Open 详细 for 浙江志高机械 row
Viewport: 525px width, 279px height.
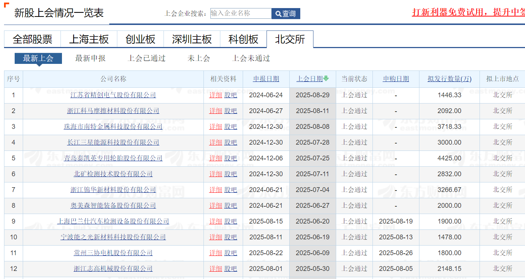[x=216, y=269]
